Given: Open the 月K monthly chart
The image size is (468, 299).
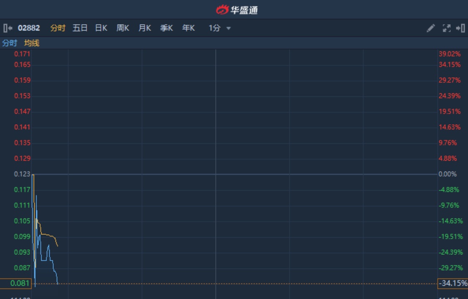Looking at the screenshot, I should coord(145,28).
